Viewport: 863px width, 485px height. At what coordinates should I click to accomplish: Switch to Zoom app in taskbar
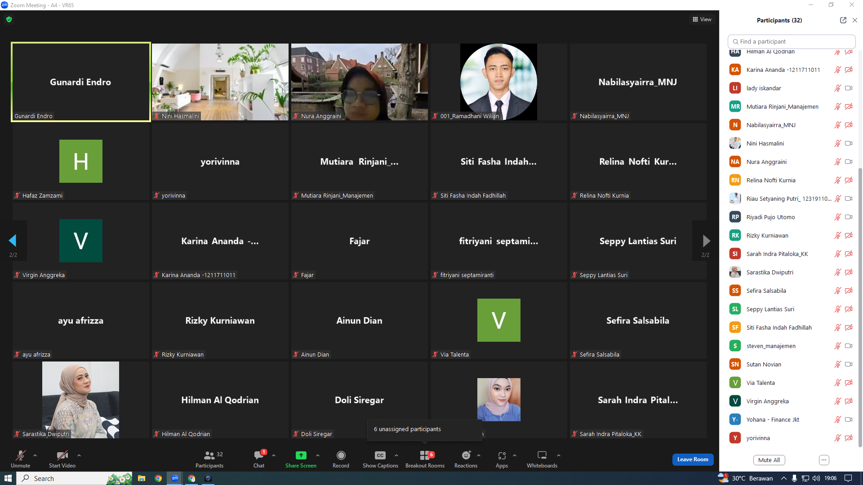[175, 478]
